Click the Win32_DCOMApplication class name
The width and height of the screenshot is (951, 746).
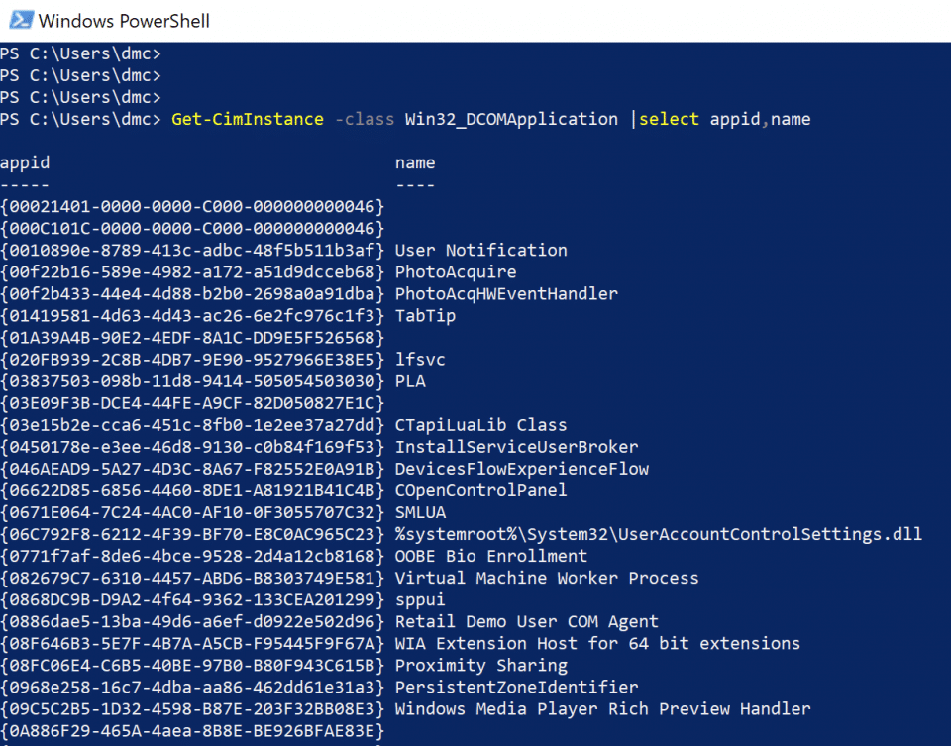[511, 119]
